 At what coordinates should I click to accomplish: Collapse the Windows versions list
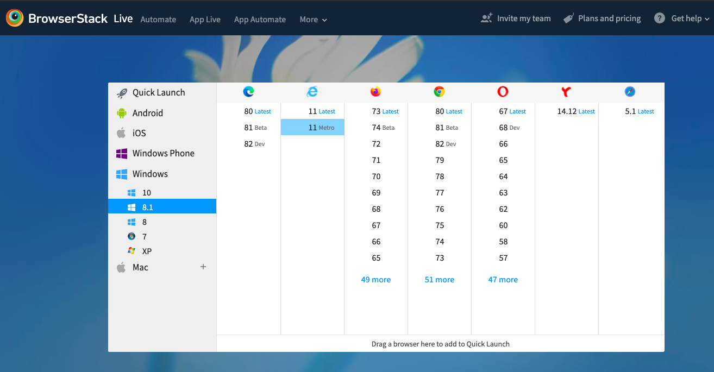(149, 174)
